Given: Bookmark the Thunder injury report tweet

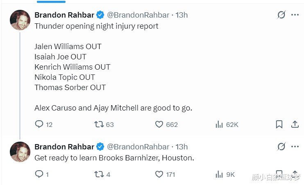Looking at the screenshot, I should click(x=279, y=124).
